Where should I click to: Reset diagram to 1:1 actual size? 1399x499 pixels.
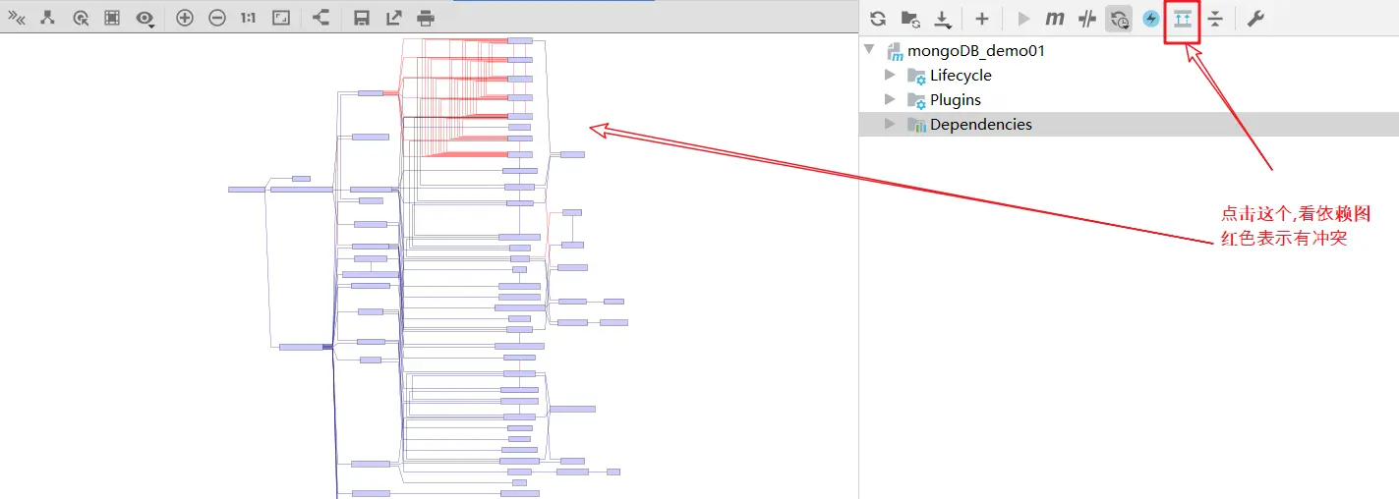point(249,17)
